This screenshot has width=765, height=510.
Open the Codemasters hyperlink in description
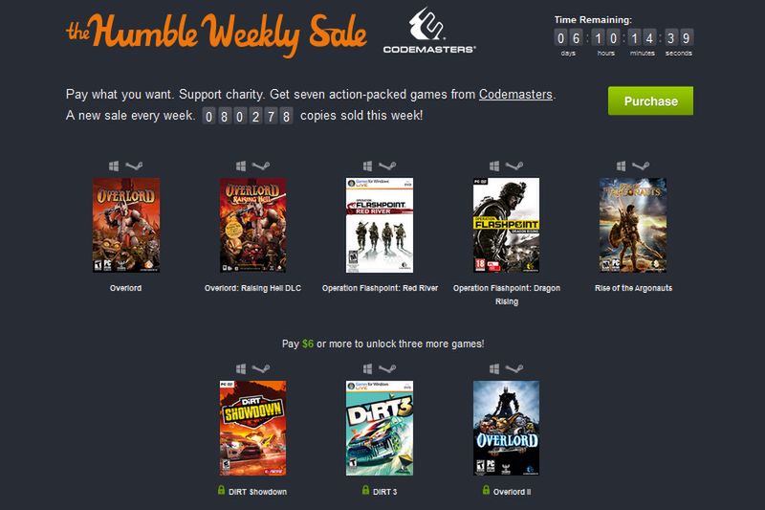click(515, 94)
